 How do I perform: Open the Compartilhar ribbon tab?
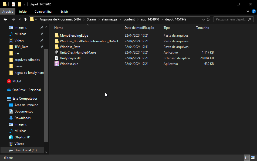click(43, 12)
